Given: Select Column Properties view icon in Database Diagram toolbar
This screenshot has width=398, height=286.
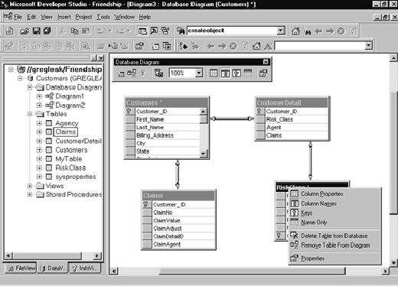Looking at the screenshot, I should (x=214, y=73).
